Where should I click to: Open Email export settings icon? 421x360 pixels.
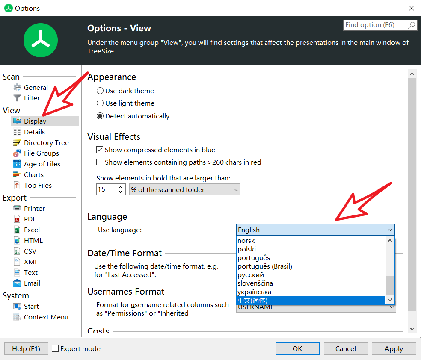pyautogui.click(x=17, y=283)
